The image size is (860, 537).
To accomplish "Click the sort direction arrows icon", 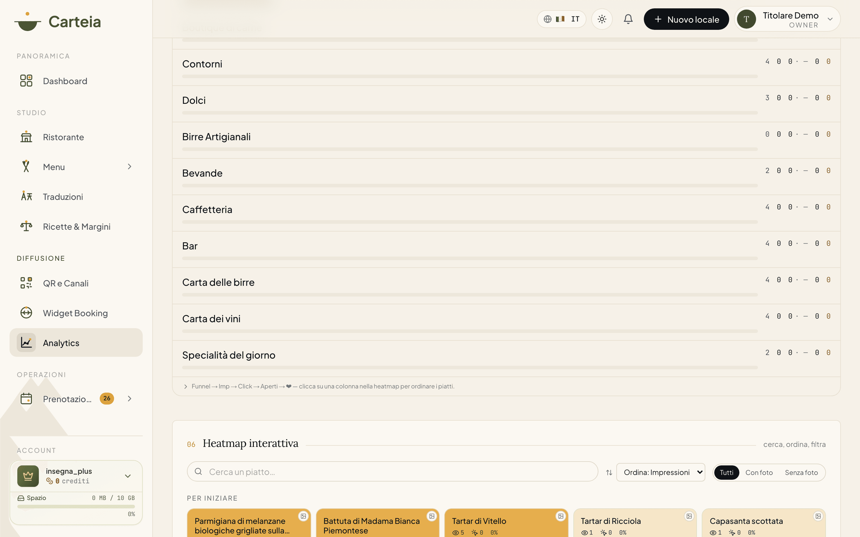I will 609,472.
